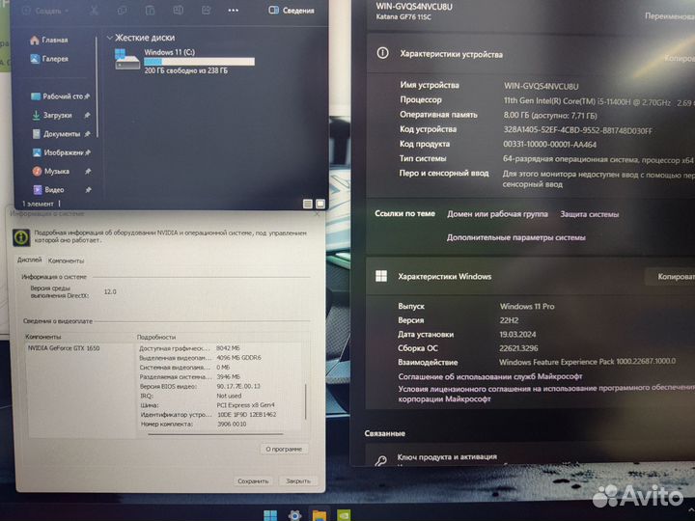Open Условия лицензионного соглашения Майкрософт link
This screenshot has height=521, width=695.
(x=546, y=394)
